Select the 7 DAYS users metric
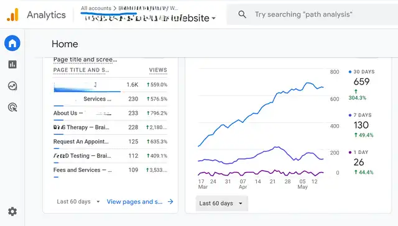The height and width of the screenshot is (226, 398). point(361,125)
